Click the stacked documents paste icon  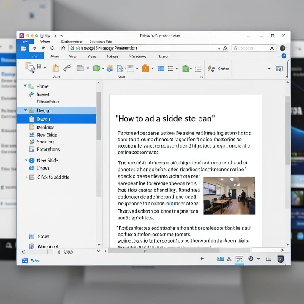click(30, 67)
